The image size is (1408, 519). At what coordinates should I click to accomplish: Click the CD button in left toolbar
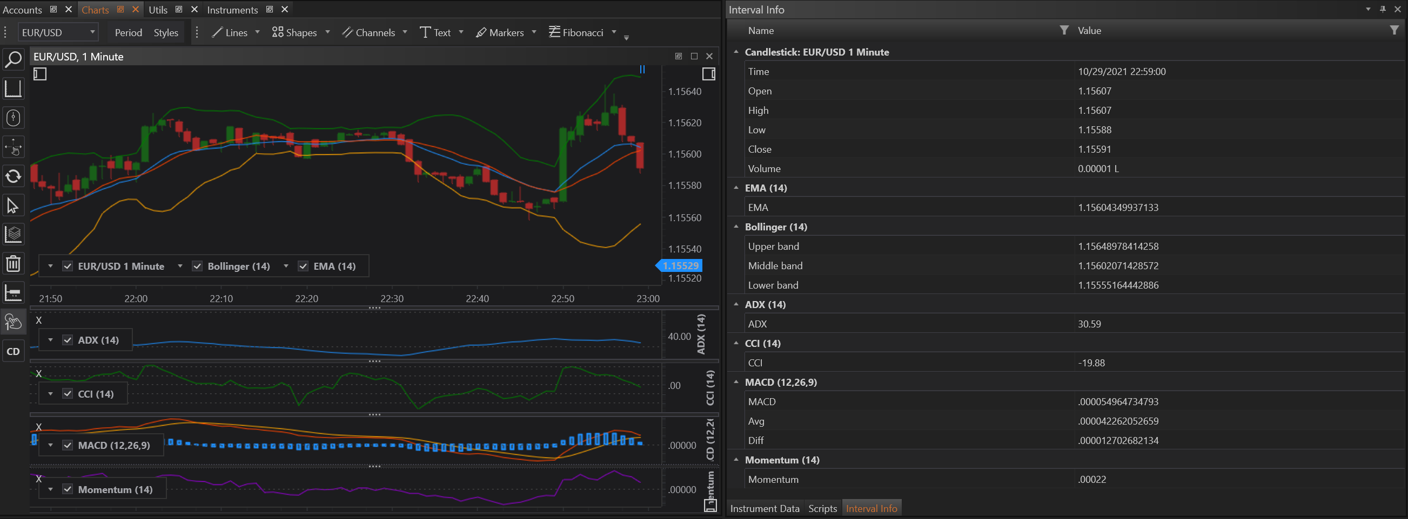tap(13, 351)
